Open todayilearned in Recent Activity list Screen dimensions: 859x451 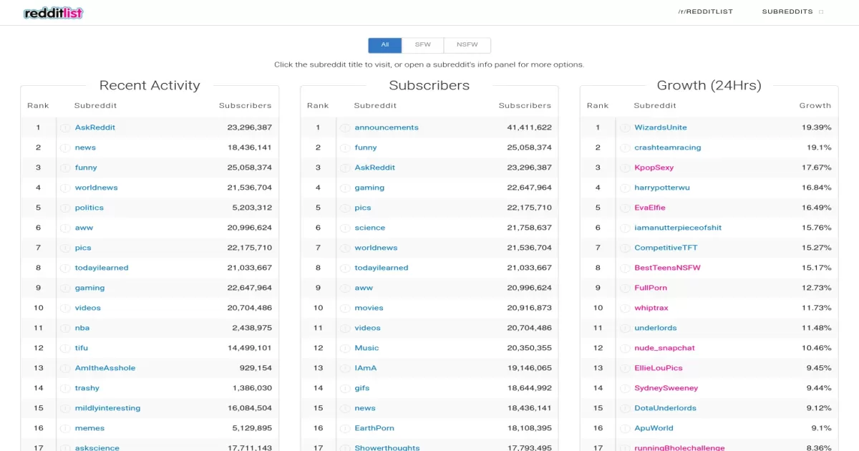[102, 268]
